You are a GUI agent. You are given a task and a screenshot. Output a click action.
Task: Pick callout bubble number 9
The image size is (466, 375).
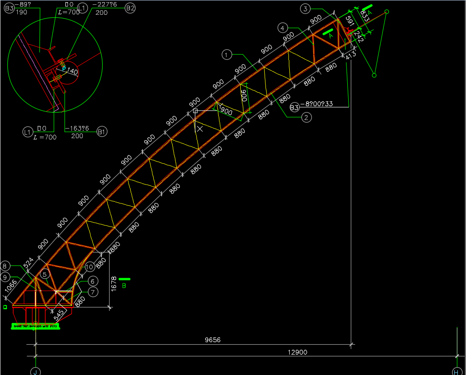click(5, 278)
